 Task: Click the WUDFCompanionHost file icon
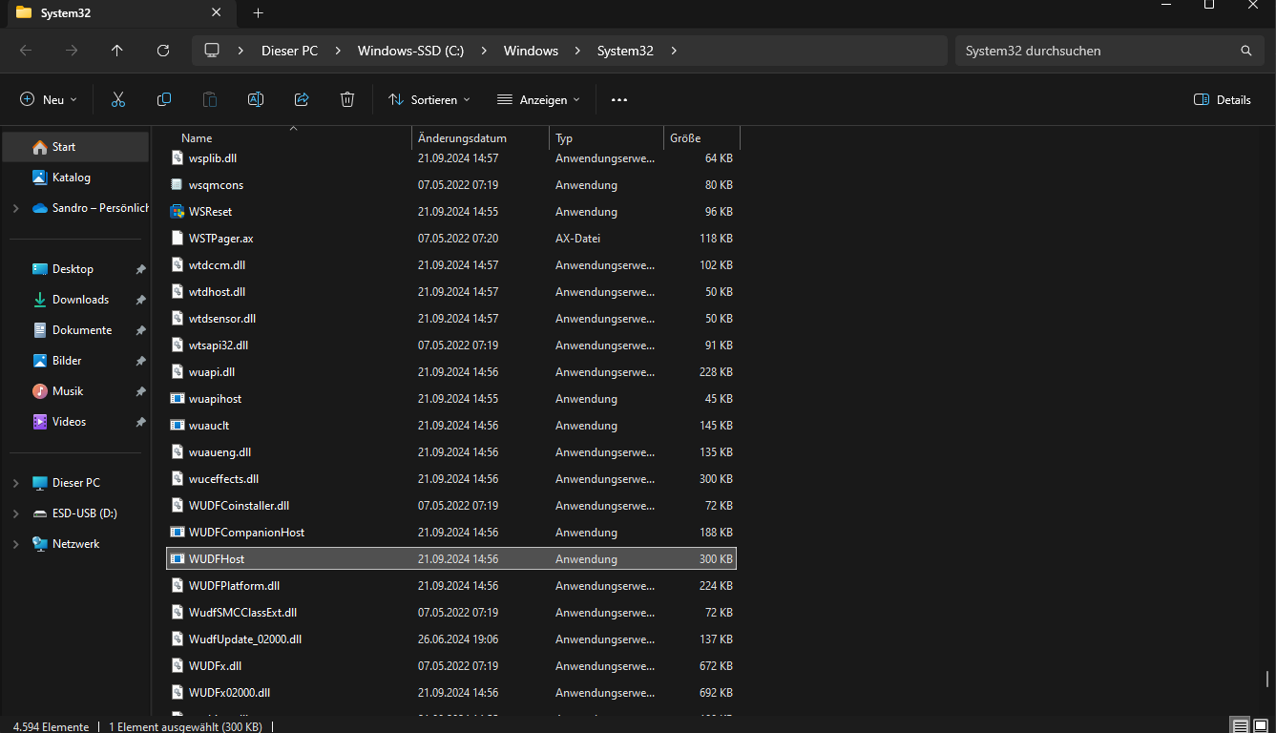tap(177, 533)
